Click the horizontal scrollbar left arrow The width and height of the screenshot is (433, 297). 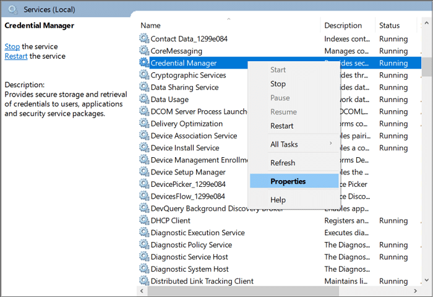(x=143, y=291)
